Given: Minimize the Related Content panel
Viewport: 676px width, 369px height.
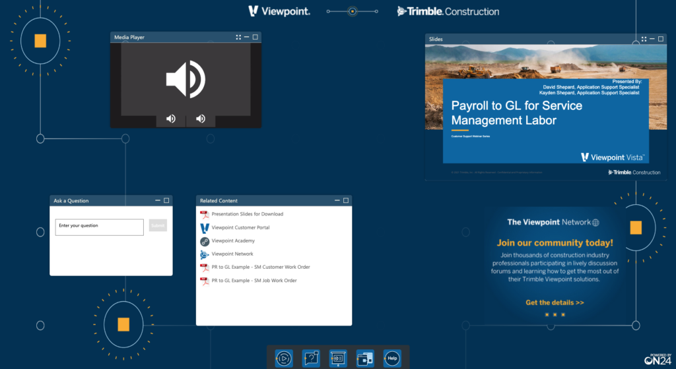Looking at the screenshot, I should click(337, 201).
